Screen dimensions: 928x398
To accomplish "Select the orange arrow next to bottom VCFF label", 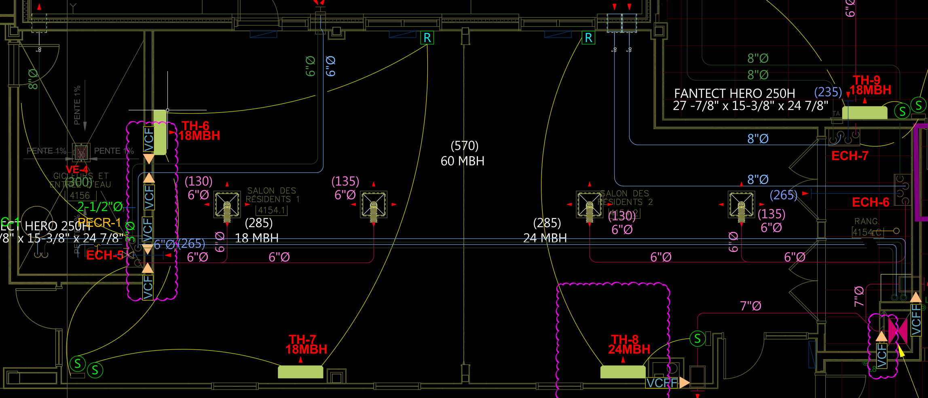I will tap(684, 382).
